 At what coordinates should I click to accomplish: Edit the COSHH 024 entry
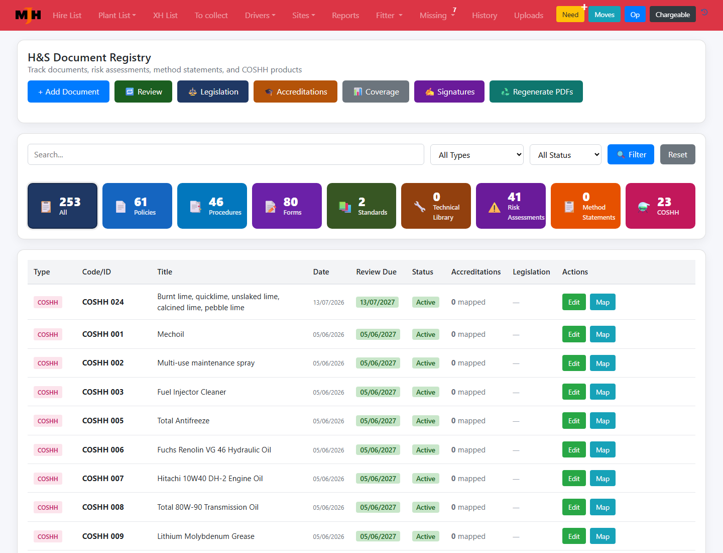click(574, 302)
